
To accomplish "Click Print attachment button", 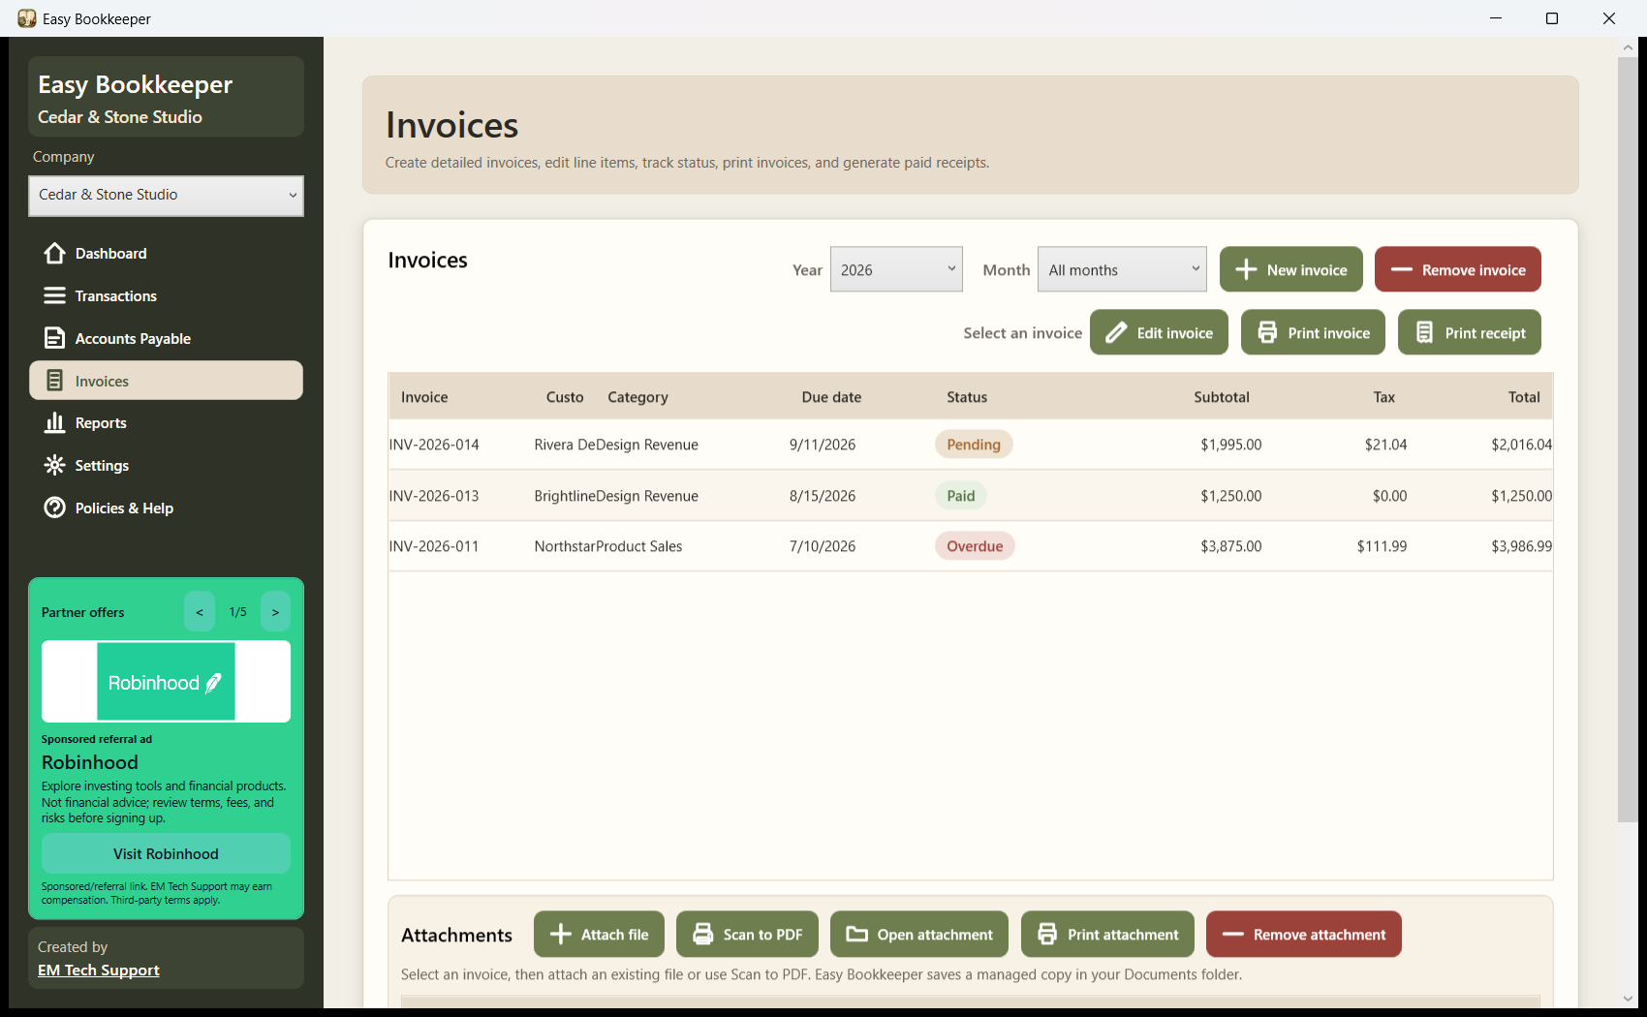I will pyautogui.click(x=1107, y=934).
